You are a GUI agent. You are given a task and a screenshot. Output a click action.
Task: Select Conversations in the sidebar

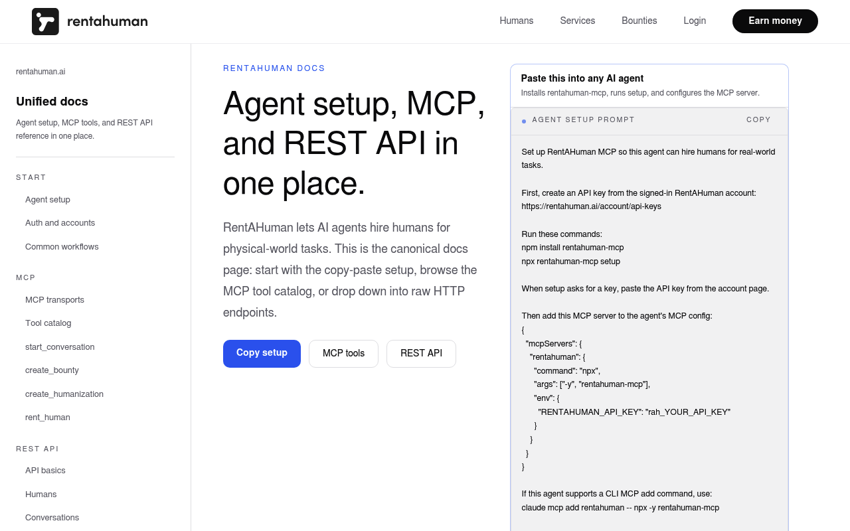pyautogui.click(x=52, y=518)
